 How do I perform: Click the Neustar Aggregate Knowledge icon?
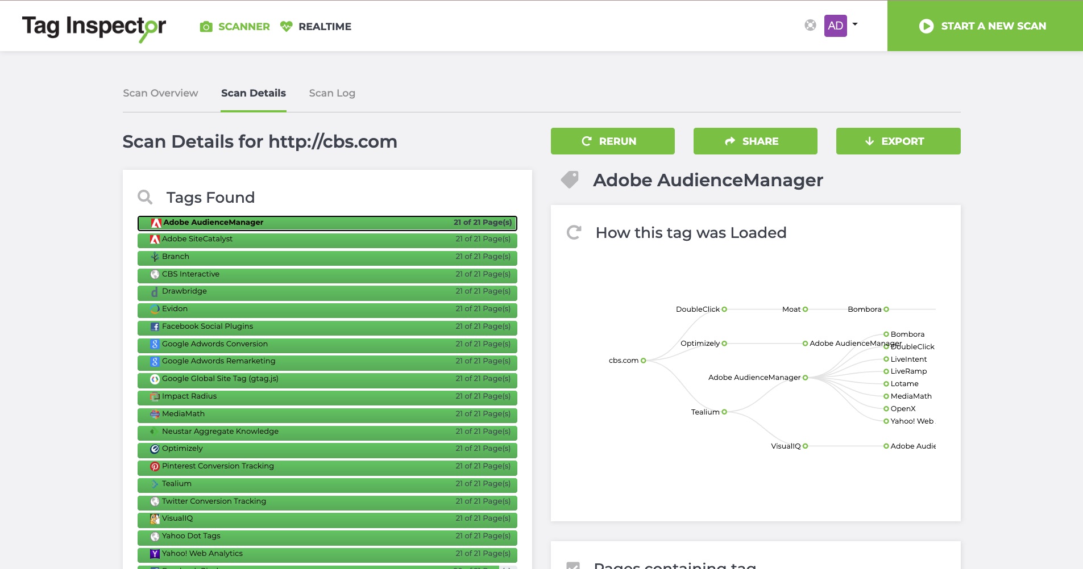point(155,432)
